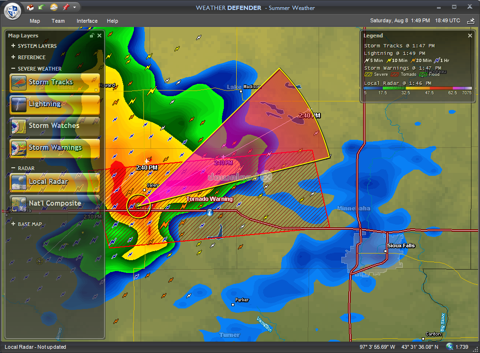This screenshot has height=353, width=480.
Task: Click the pin-to-tray icon beside UTC time
Action: (x=471, y=21)
